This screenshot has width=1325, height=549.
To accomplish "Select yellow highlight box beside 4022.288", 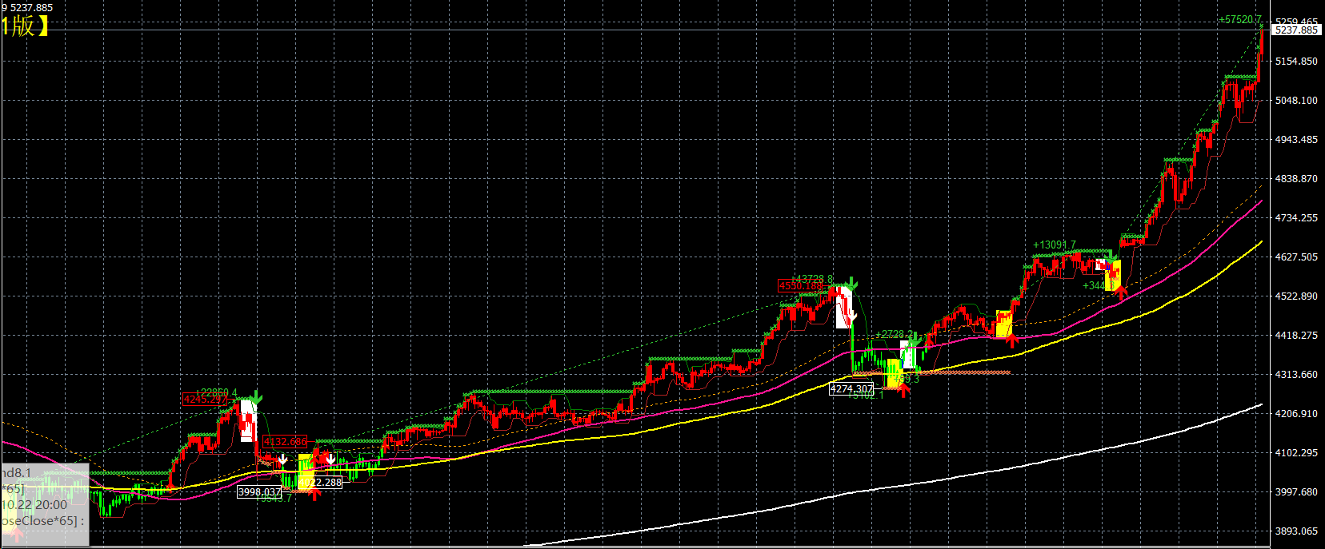I will (306, 471).
